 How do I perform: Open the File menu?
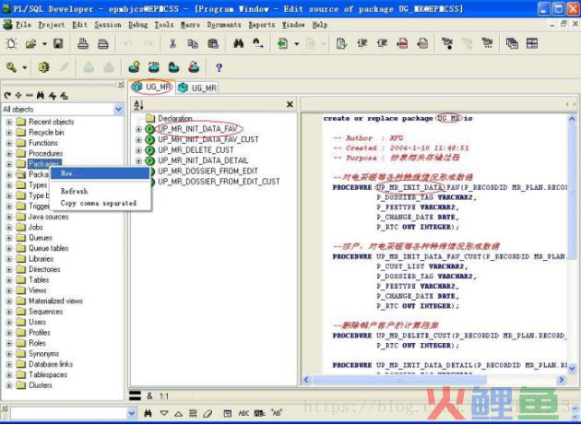pos(23,25)
